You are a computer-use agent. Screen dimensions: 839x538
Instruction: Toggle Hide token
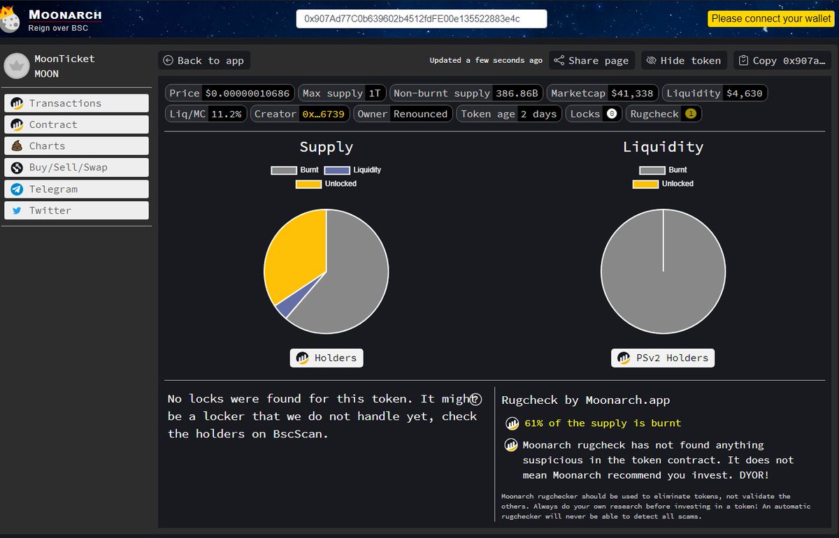pos(684,61)
